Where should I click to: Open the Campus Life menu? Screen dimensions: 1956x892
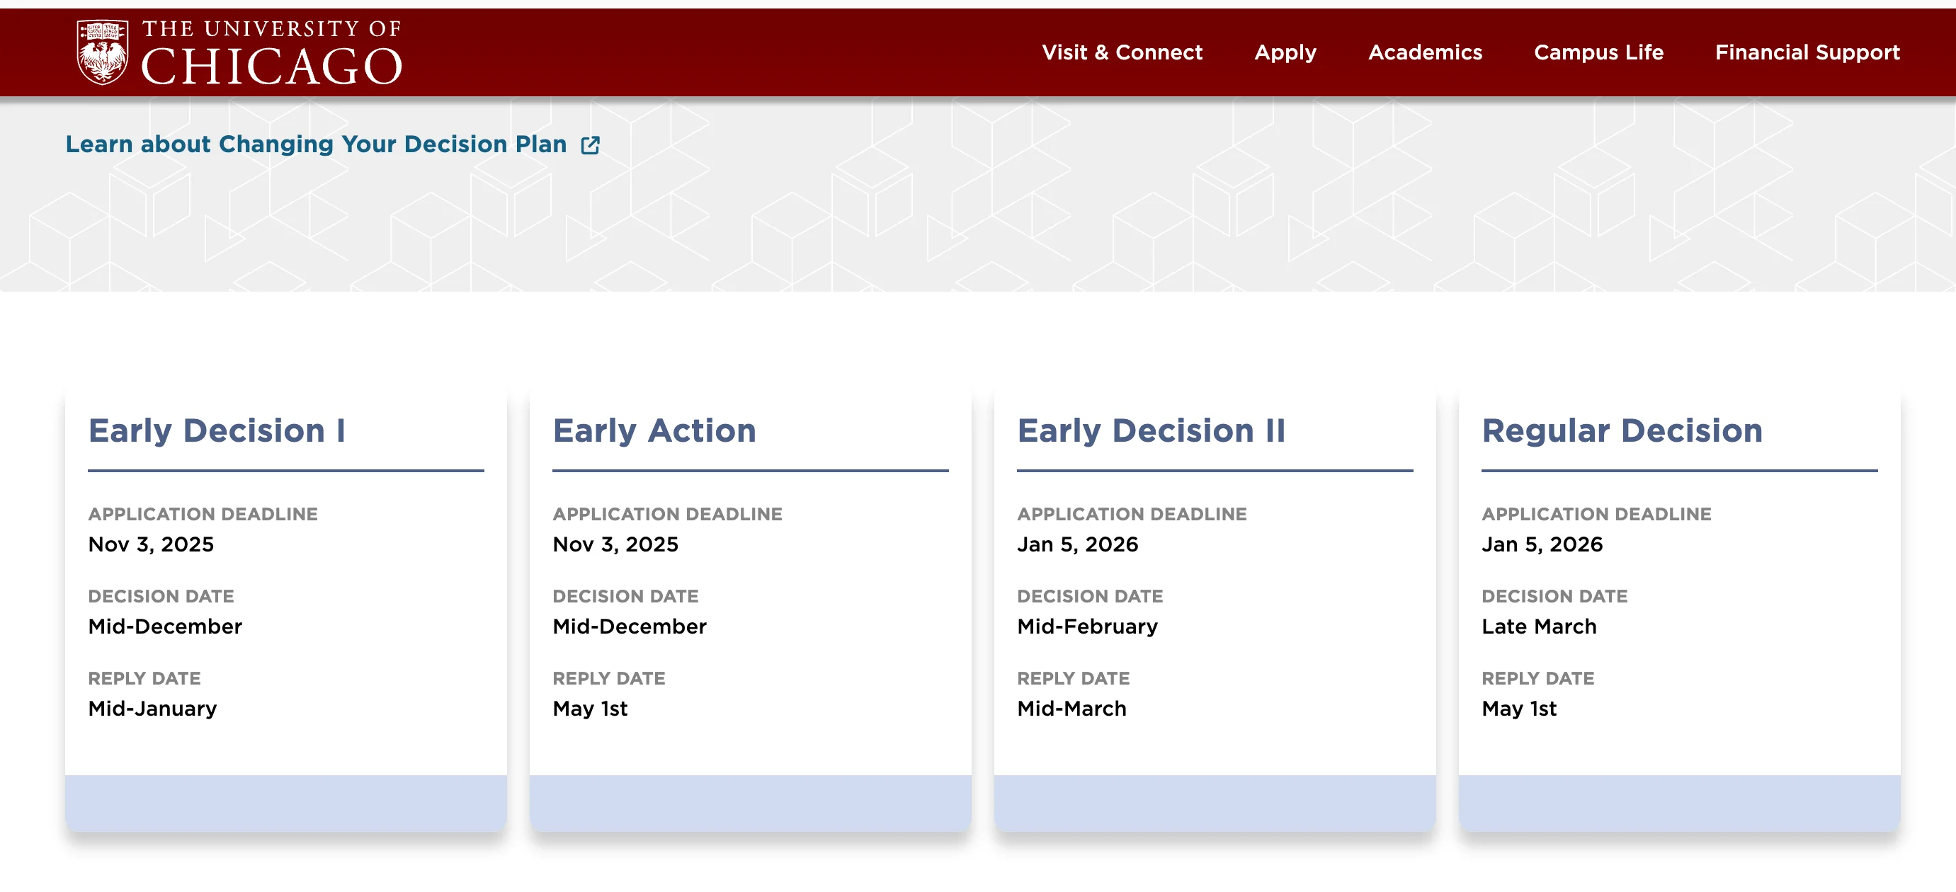(1598, 52)
